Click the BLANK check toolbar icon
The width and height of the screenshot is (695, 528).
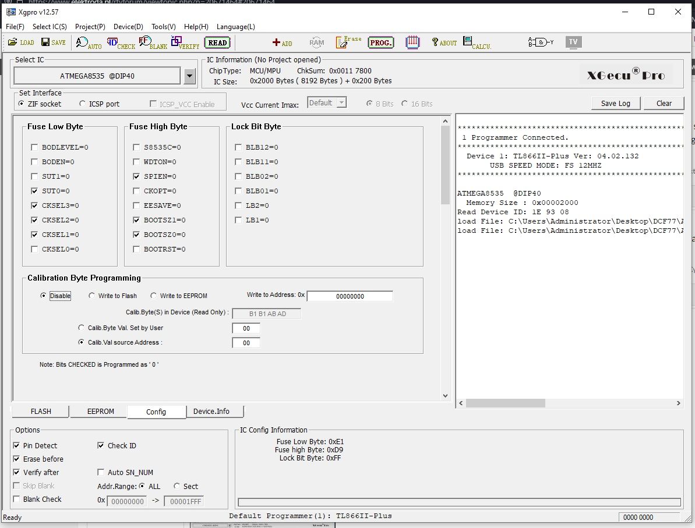click(x=153, y=43)
